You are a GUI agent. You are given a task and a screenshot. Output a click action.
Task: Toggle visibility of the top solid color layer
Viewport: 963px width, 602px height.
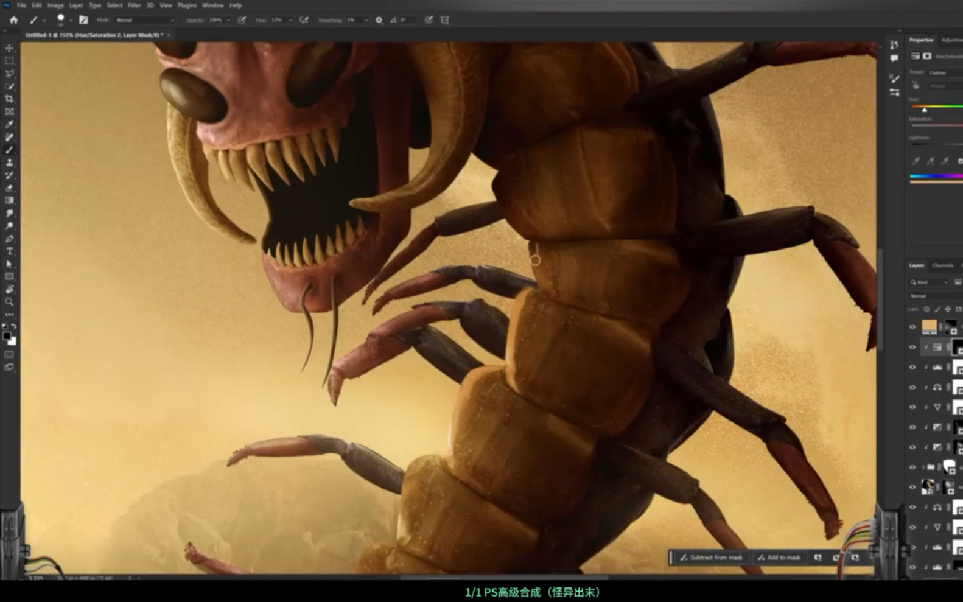tap(912, 327)
